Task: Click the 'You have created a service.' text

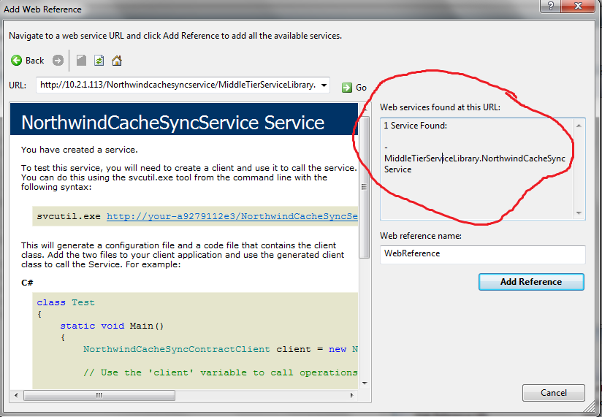Action: 80,150
